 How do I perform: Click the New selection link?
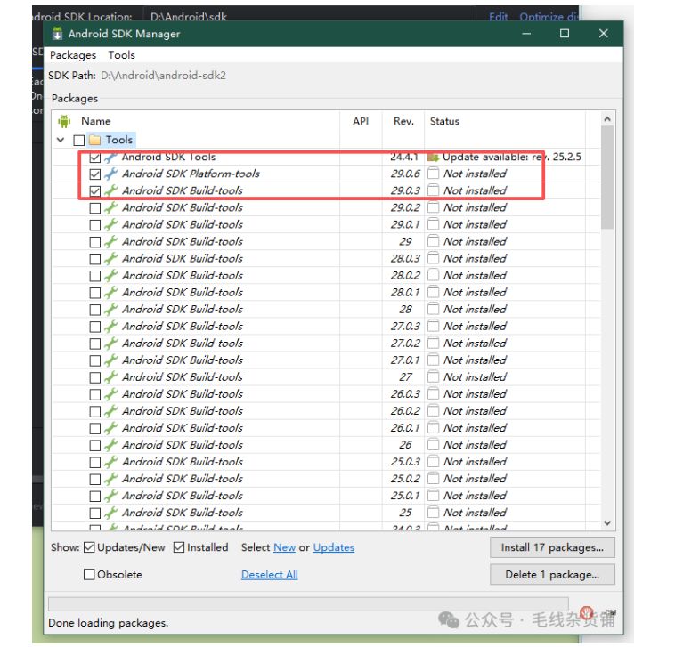[x=285, y=547]
